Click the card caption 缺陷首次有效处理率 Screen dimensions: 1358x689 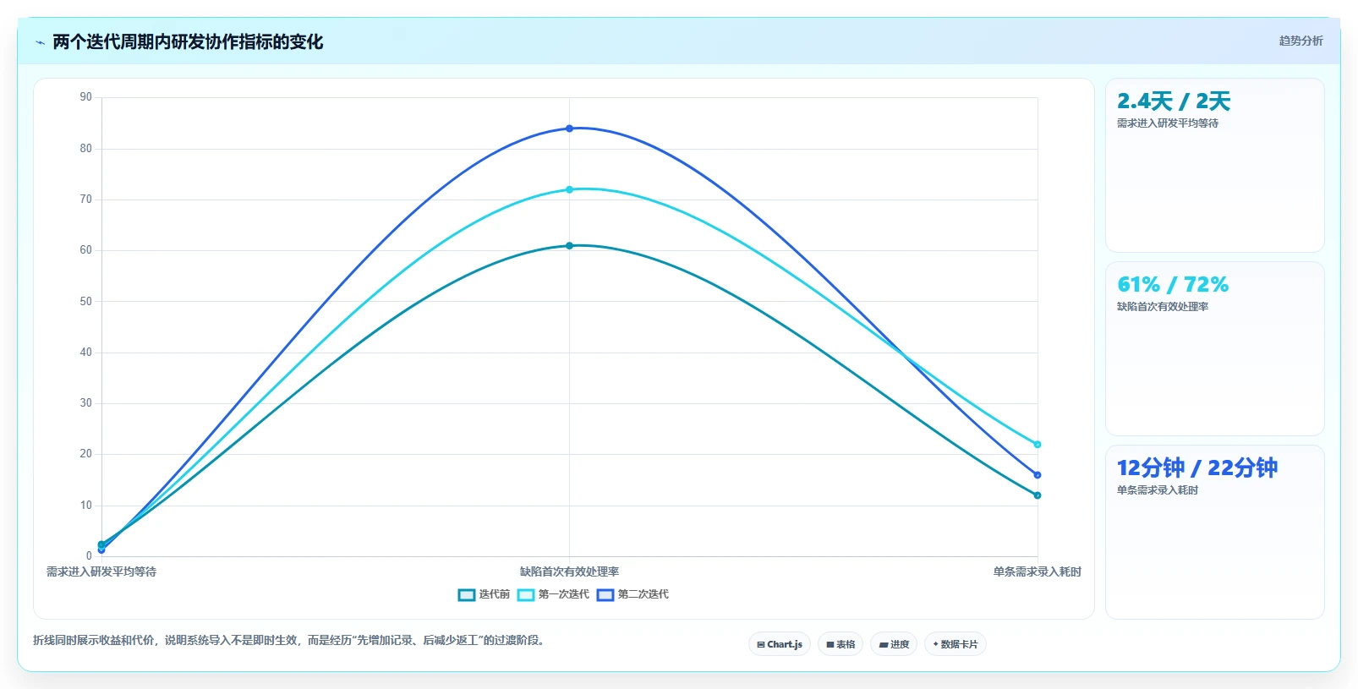coord(1163,307)
